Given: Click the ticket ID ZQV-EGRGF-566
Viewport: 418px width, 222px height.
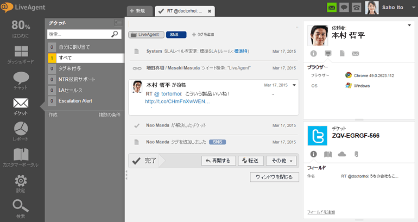Looking at the screenshot, I should point(356,136).
